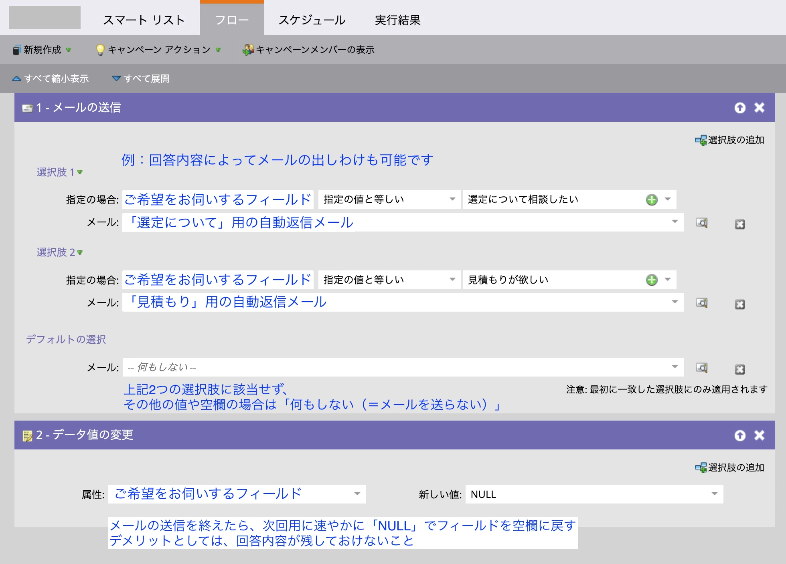The image size is (786, 564).
Task: Open キャンペーン アクション menu
Action: point(158,50)
